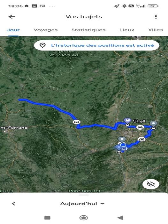The height and width of the screenshot is (224, 168).
Task: Tap the blue current location dot
Action: (x=123, y=145)
